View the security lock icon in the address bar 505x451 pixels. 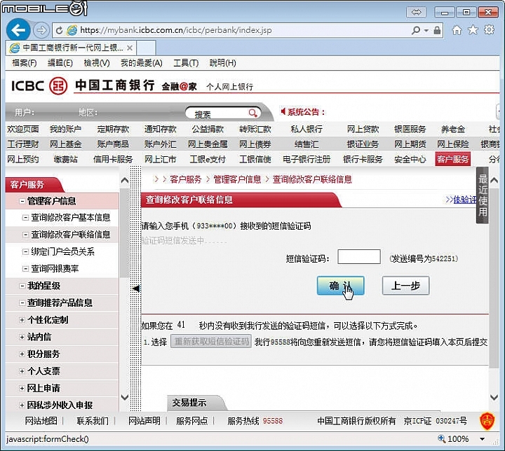(x=437, y=30)
